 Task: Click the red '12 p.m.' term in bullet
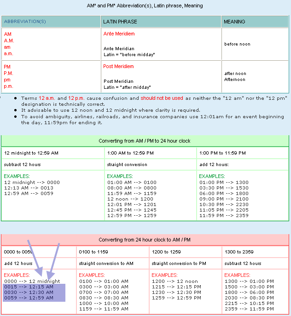pos(76,98)
